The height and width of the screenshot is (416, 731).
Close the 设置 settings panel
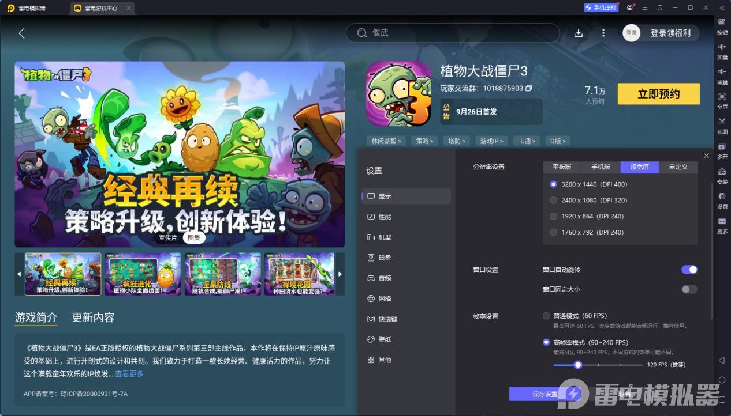point(706,156)
